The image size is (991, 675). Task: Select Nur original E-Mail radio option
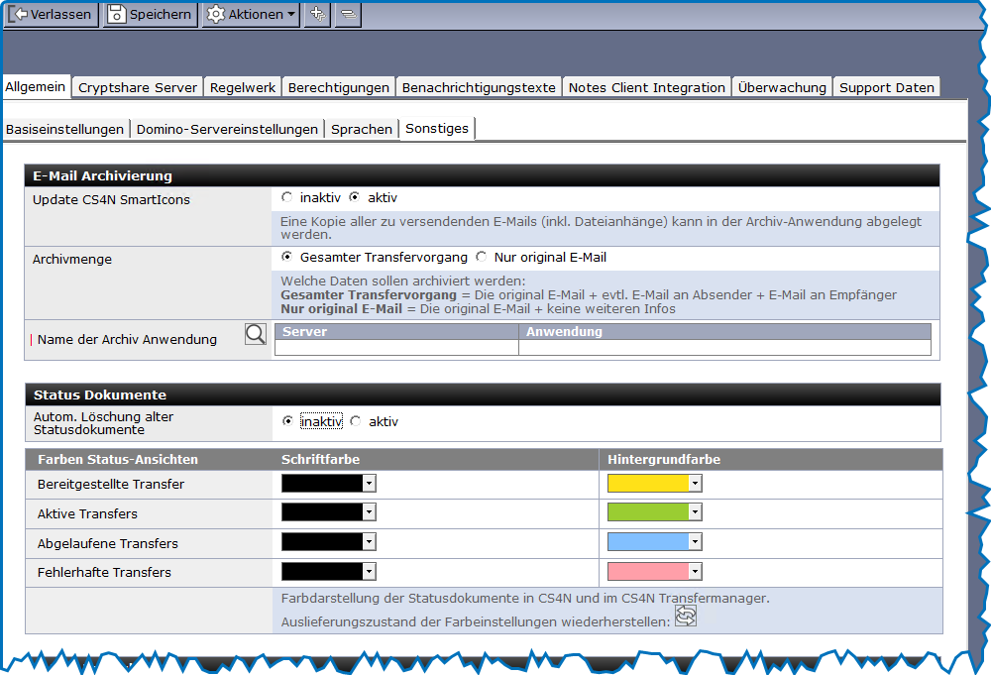482,257
